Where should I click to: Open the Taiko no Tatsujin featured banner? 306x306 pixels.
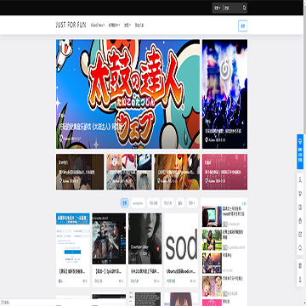tap(127, 94)
